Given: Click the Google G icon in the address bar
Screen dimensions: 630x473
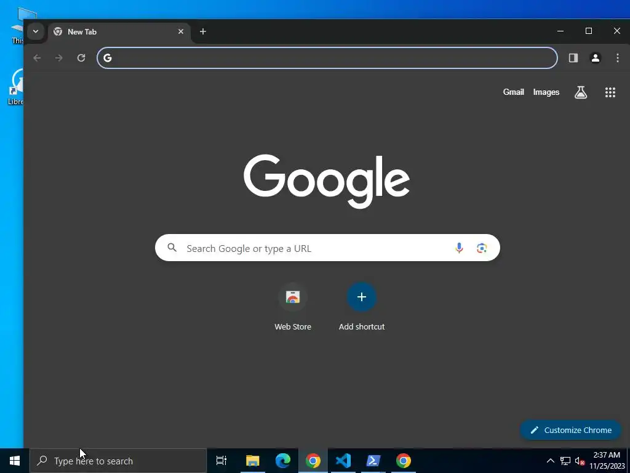Looking at the screenshot, I should pos(107,58).
